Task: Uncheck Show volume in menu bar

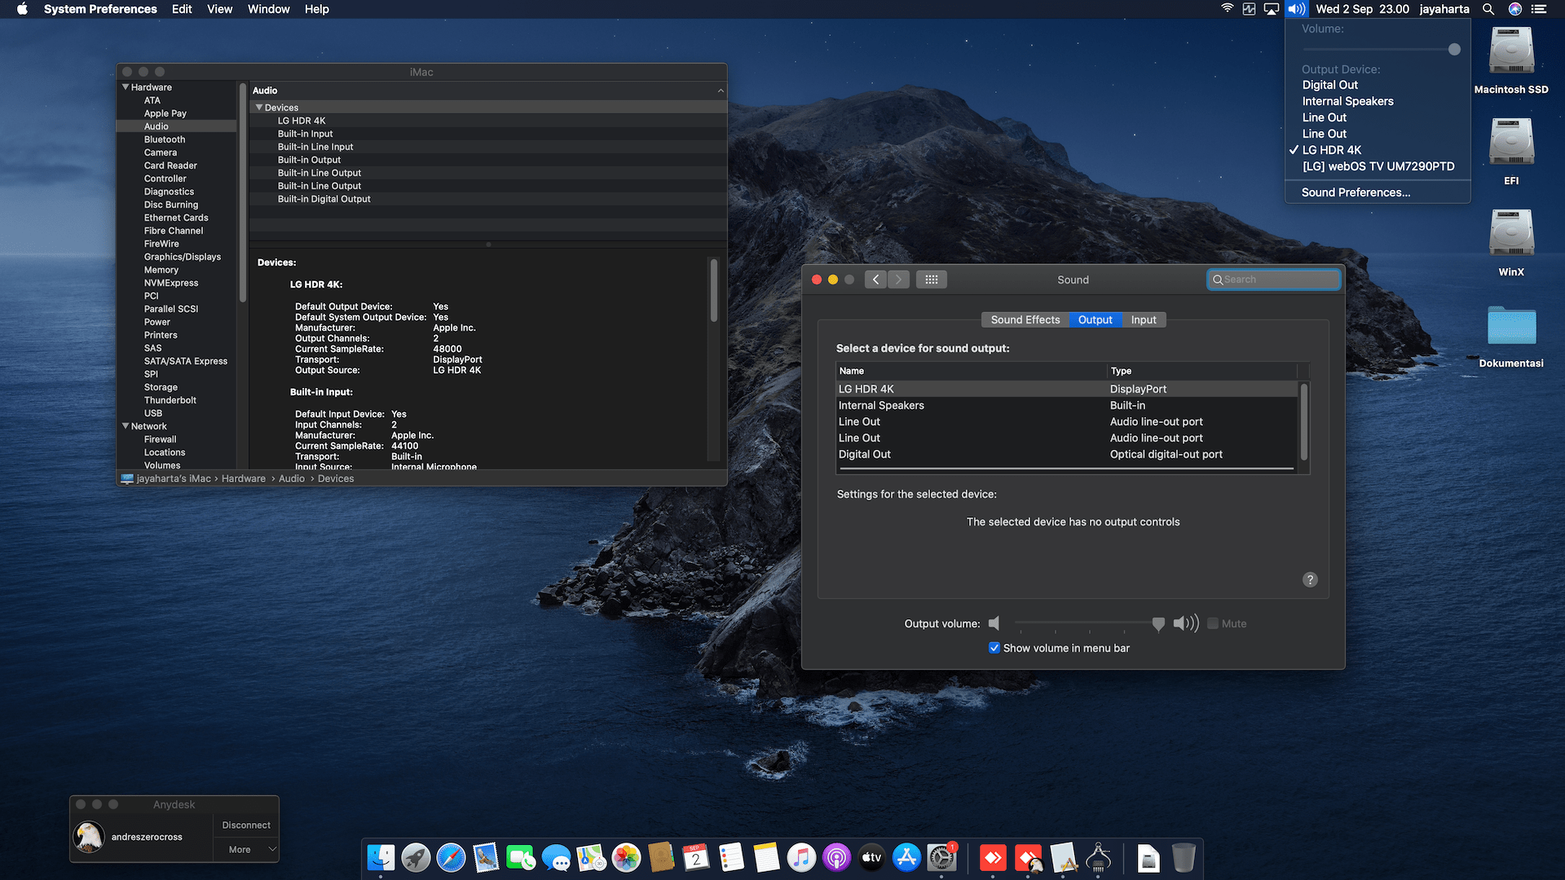Action: [x=994, y=647]
